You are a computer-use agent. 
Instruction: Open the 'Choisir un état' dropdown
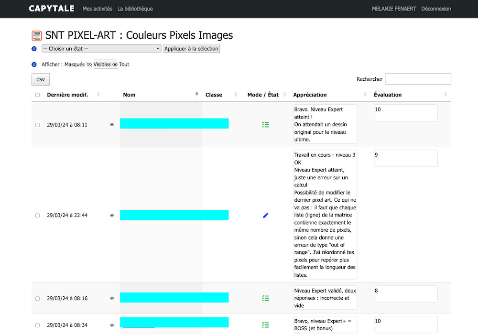pos(101,49)
